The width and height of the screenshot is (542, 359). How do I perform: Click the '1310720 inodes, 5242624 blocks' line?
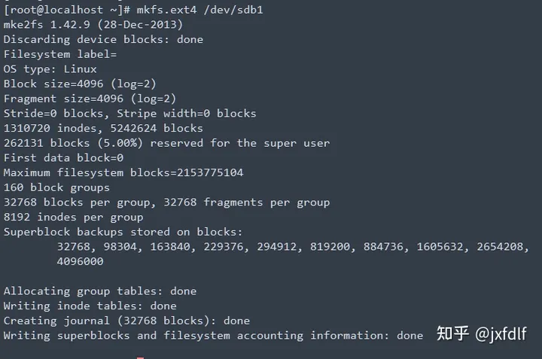[103, 128]
